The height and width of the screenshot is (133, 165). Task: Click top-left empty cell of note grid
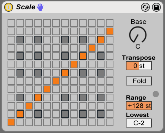tap(11, 23)
